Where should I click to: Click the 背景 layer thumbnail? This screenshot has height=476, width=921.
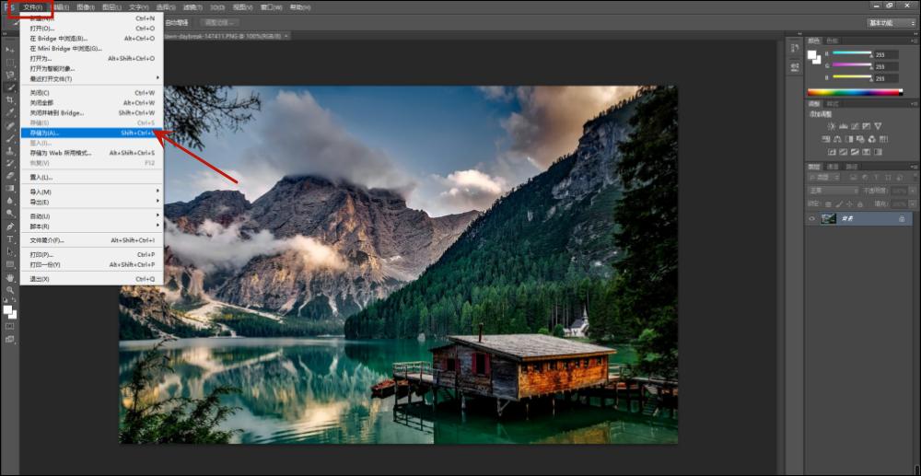(829, 218)
